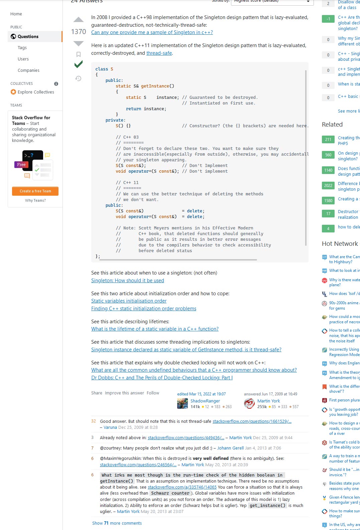Image resolution: width=360 pixels, height=530 pixels.
Task: Open Martin York's avatar image
Action: point(249,403)
